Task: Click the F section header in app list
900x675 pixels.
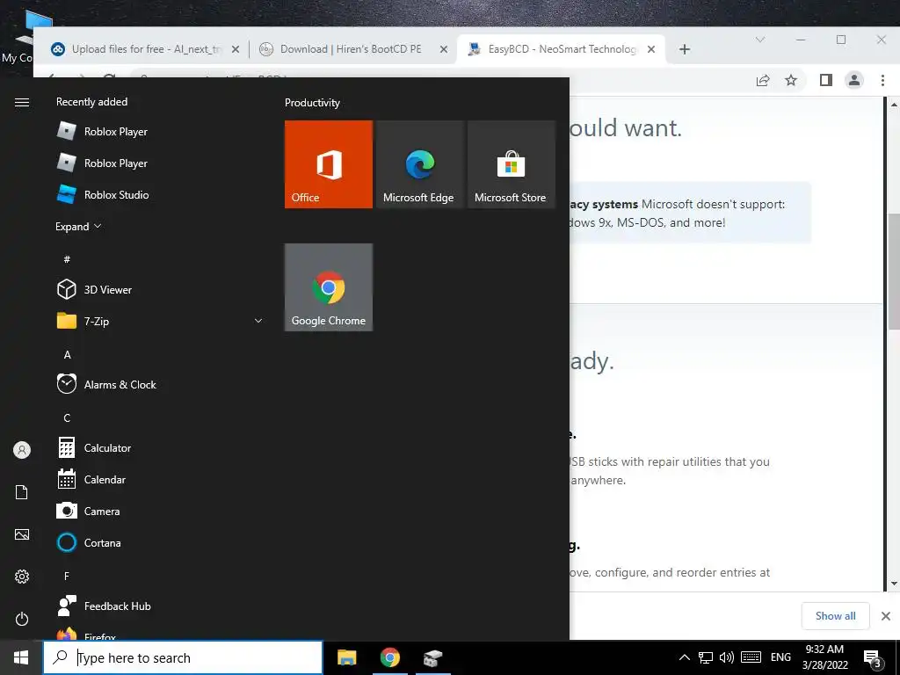Action: pyautogui.click(x=67, y=576)
